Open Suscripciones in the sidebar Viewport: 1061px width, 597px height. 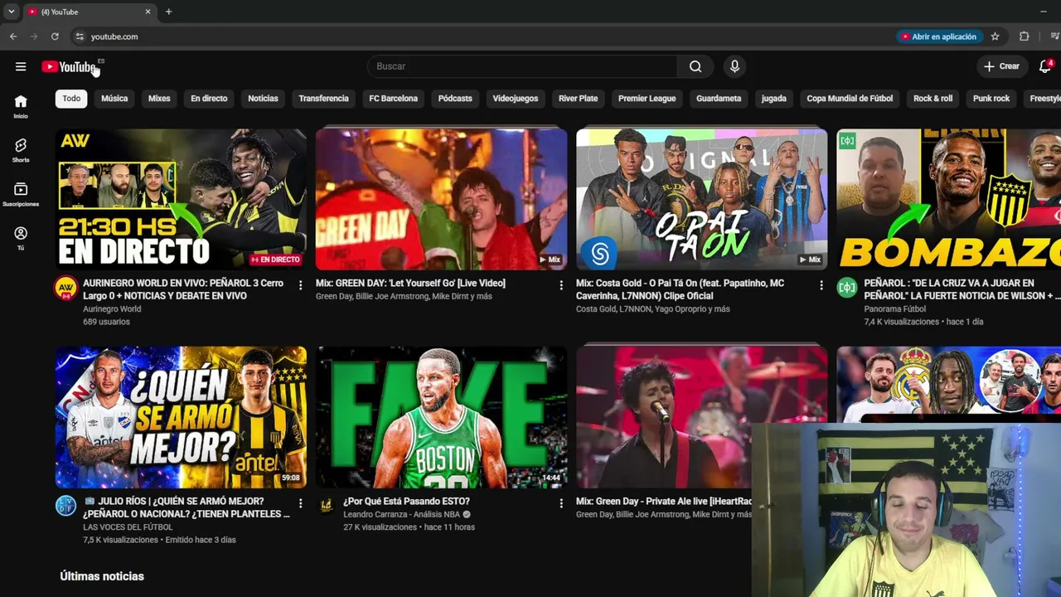pyautogui.click(x=21, y=194)
